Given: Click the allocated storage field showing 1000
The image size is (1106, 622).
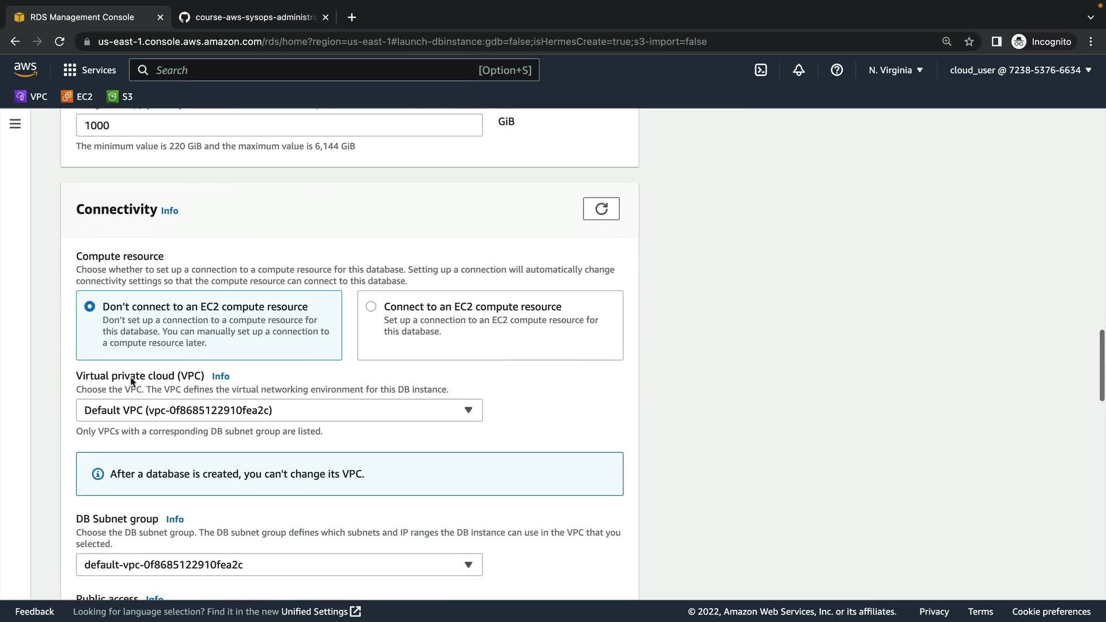Looking at the screenshot, I should [x=279, y=126].
